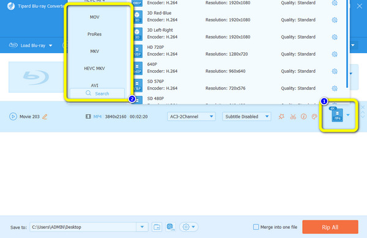This screenshot has height=238, width=367.
Task: Choose the 3D Left-Right preset icon
Action: pyautogui.click(x=138, y=34)
